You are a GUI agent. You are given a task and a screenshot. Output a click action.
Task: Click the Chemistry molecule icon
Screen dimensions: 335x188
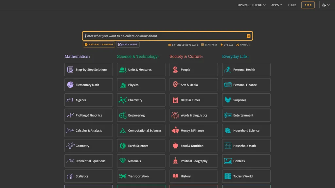pos(123,100)
